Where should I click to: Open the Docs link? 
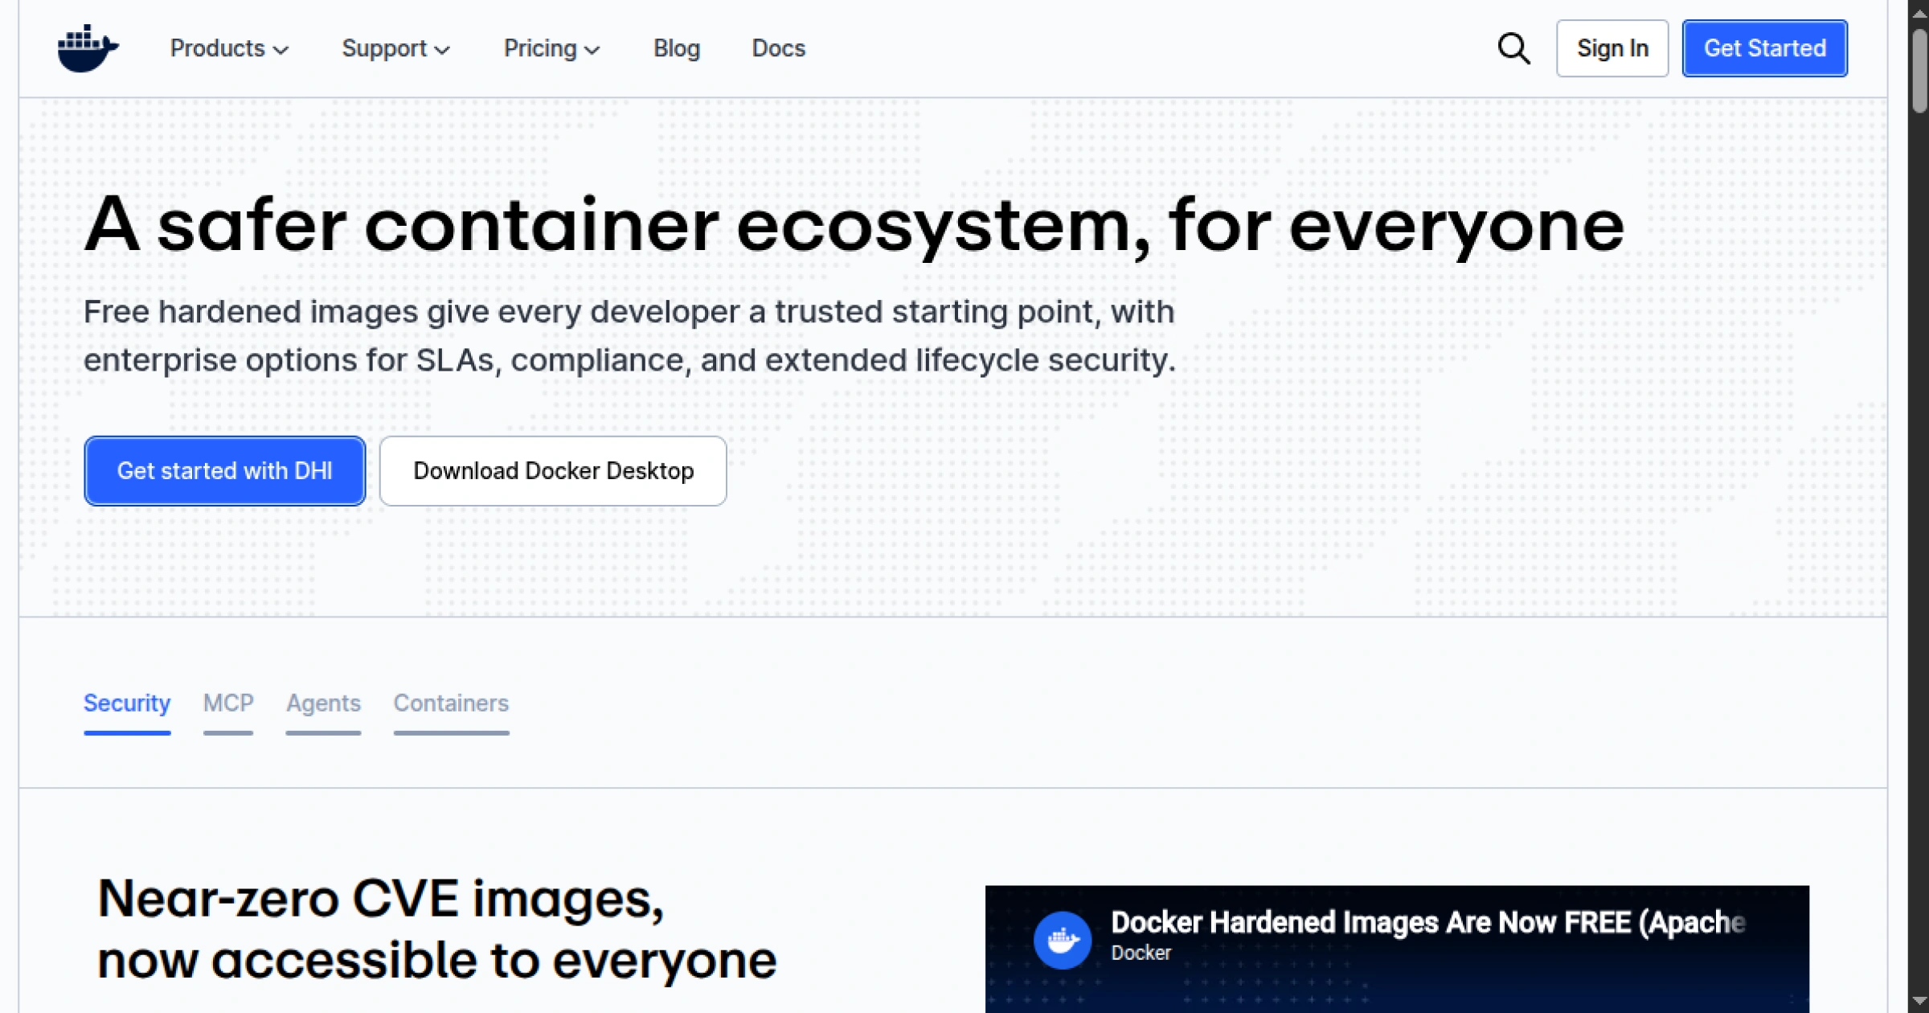(778, 48)
